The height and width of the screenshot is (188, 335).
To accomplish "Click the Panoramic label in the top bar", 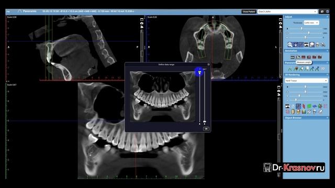I will pyautogui.click(x=30, y=11).
